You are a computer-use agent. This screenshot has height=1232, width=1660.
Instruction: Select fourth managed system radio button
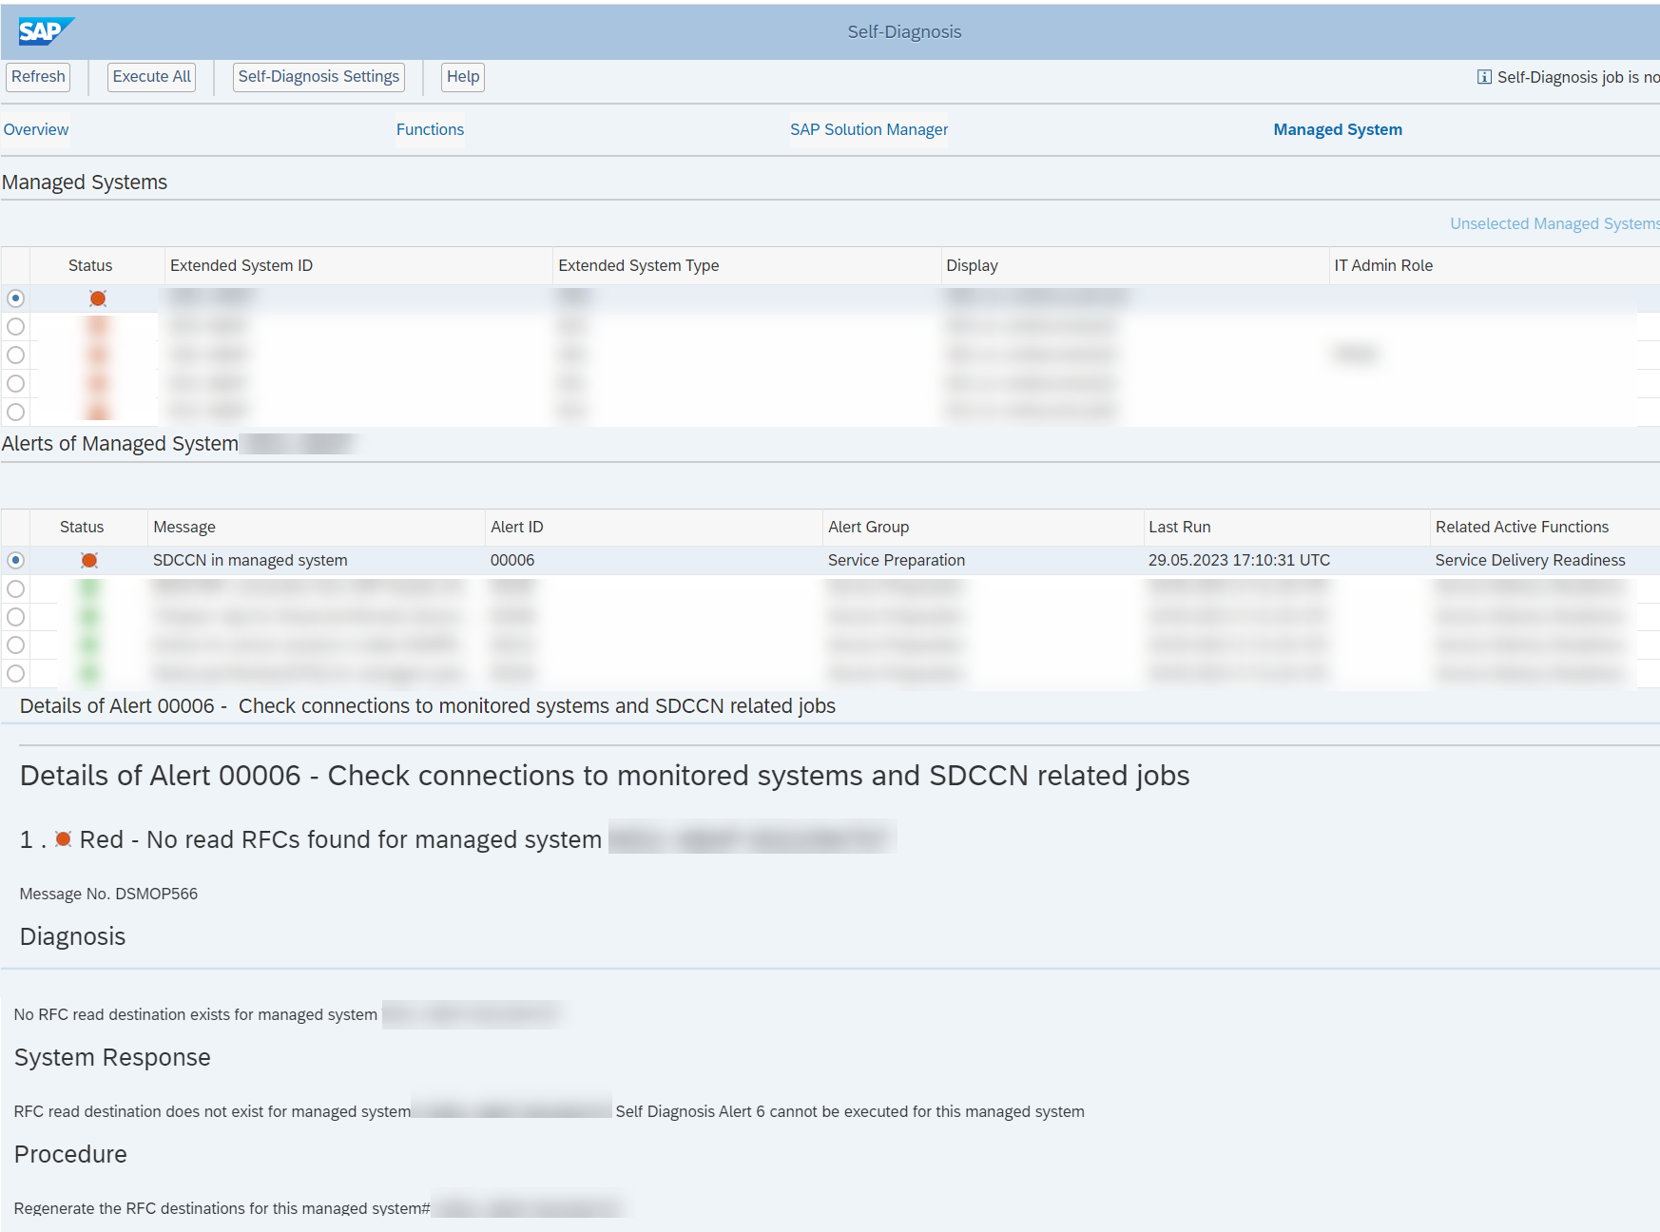pyautogui.click(x=15, y=384)
